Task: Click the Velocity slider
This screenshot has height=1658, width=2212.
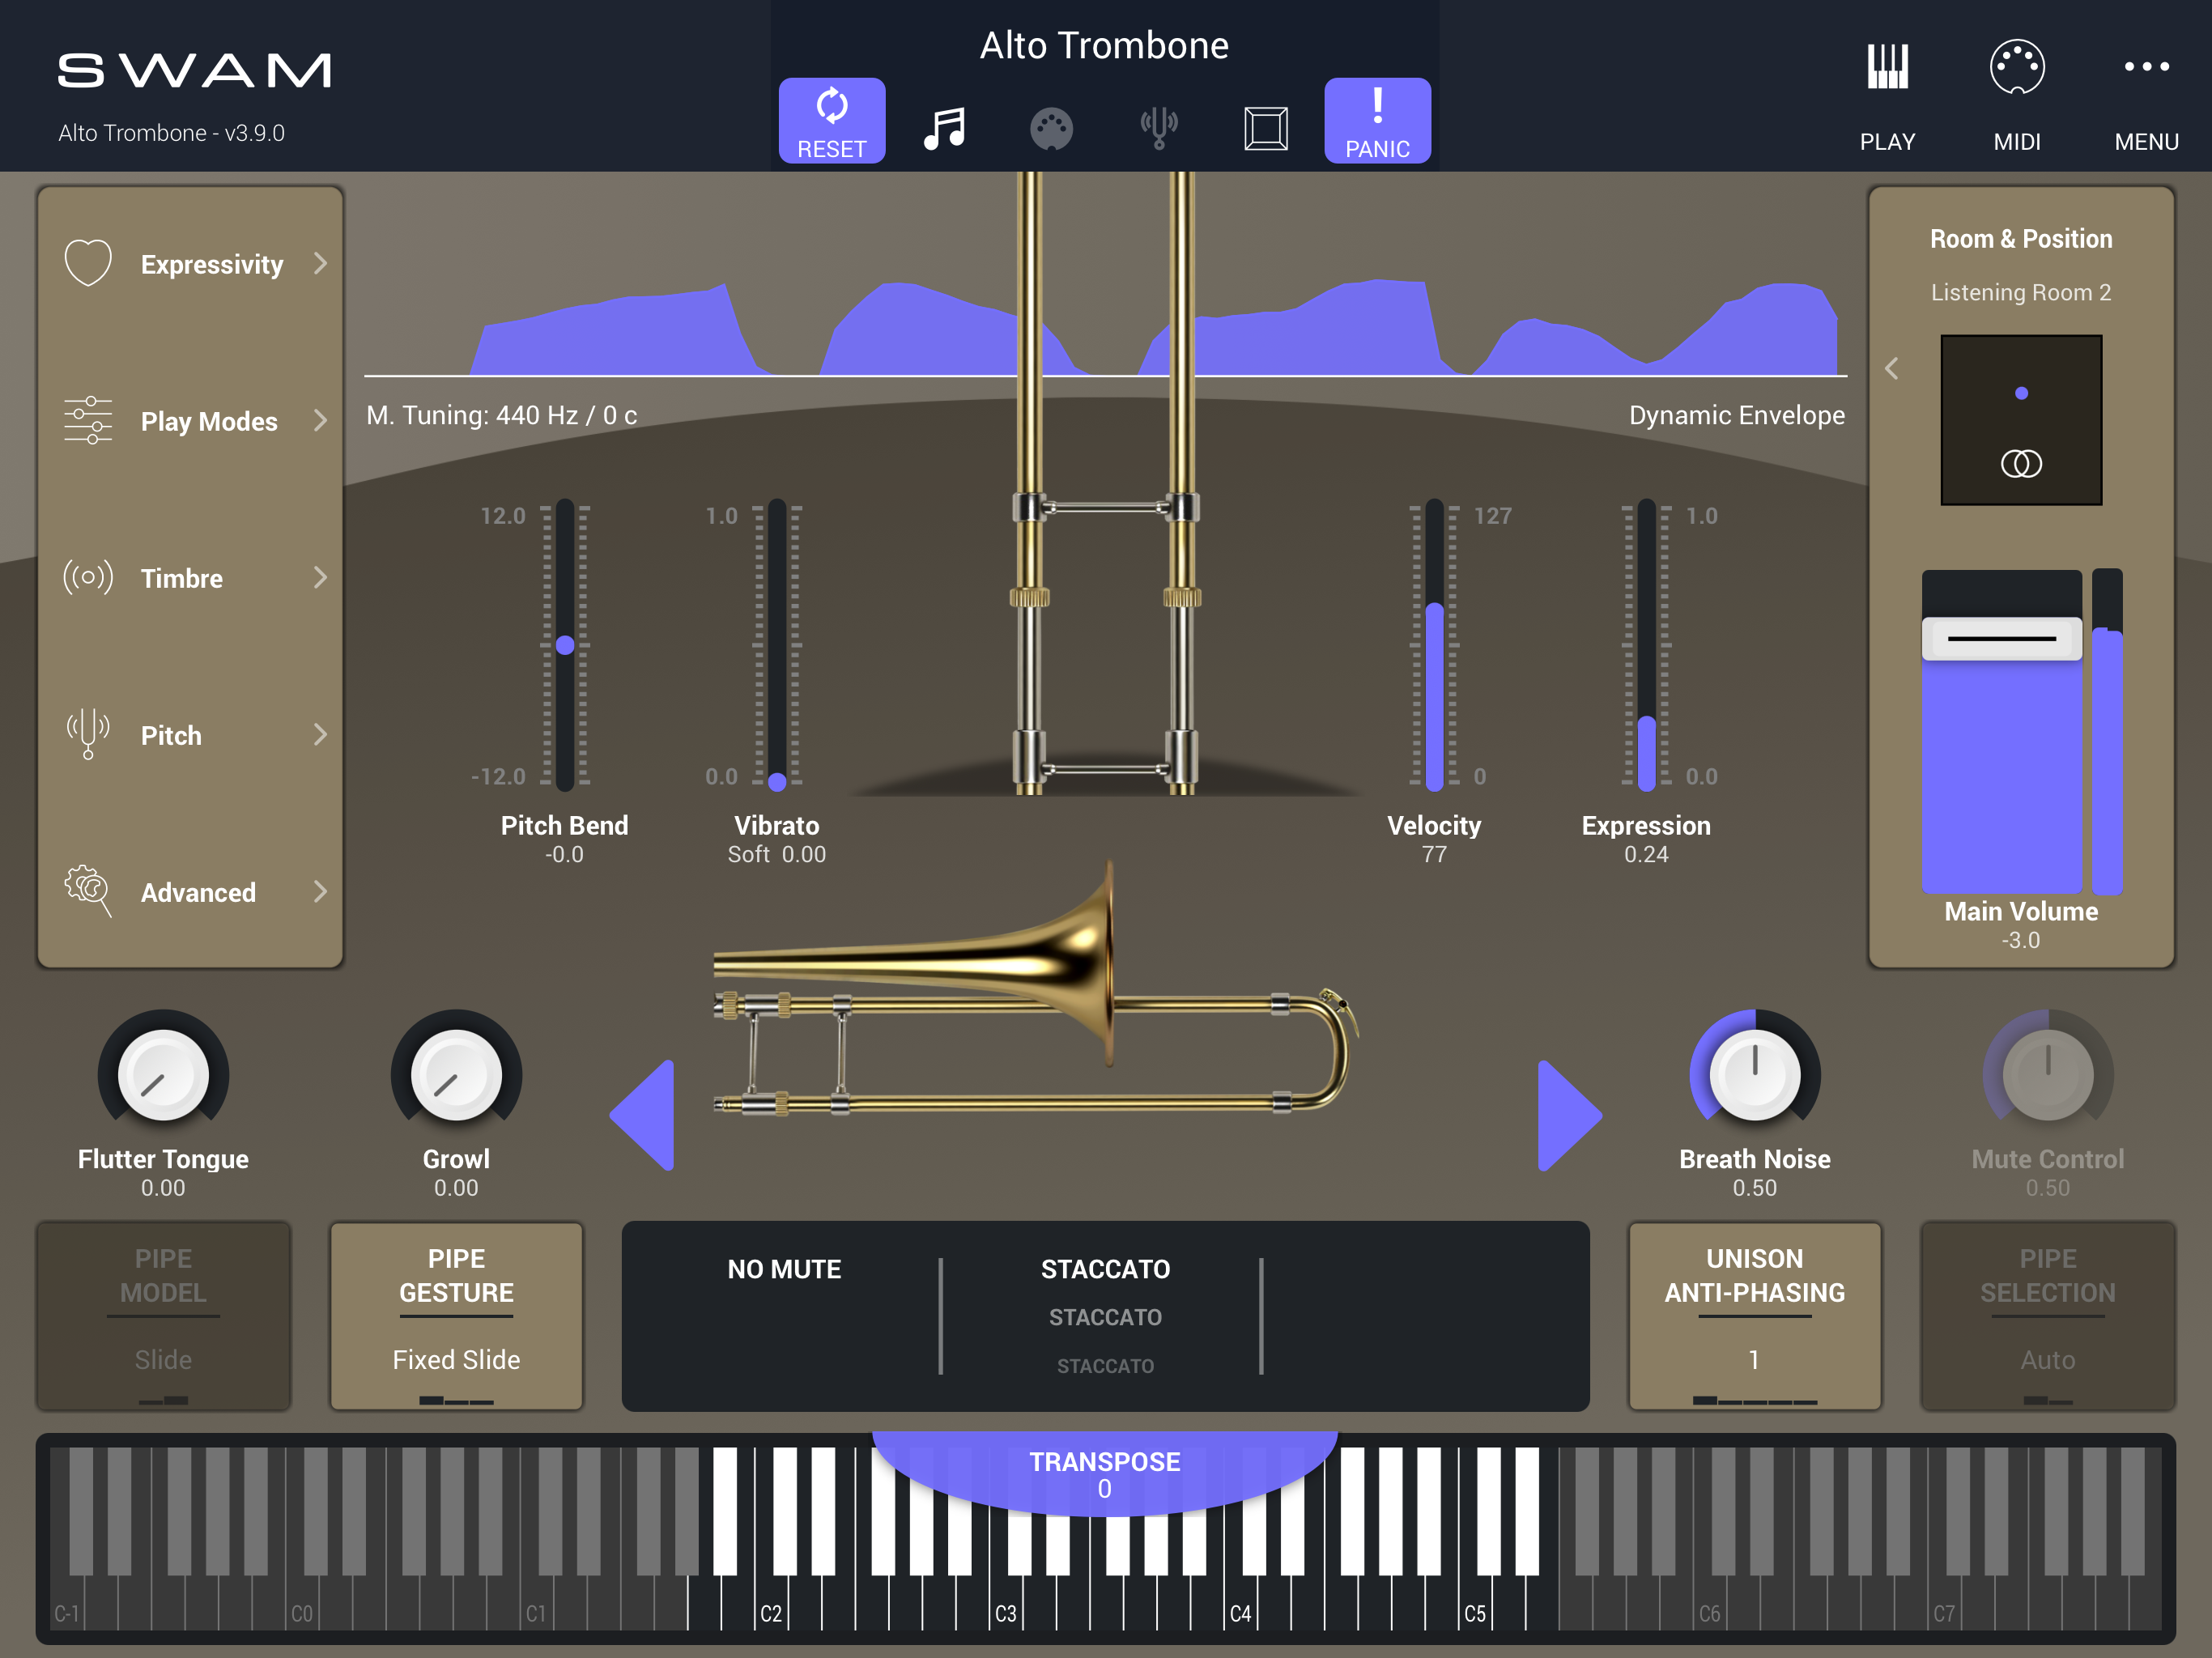Action: pyautogui.click(x=1434, y=645)
